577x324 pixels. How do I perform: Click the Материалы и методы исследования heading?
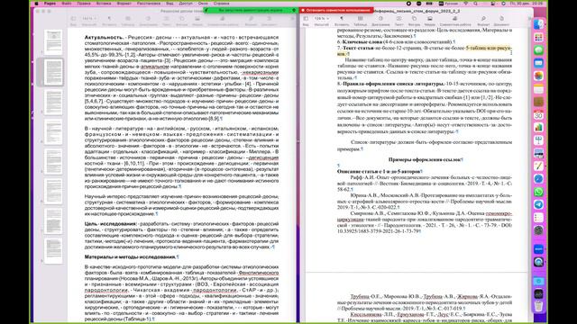tap(130, 257)
